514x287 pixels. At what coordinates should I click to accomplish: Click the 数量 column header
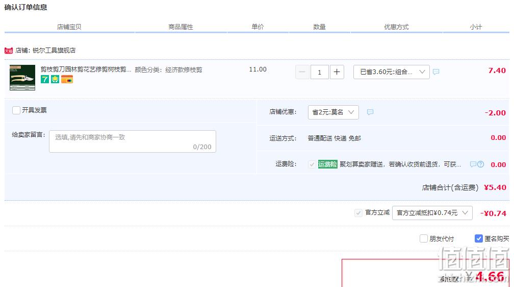319,27
